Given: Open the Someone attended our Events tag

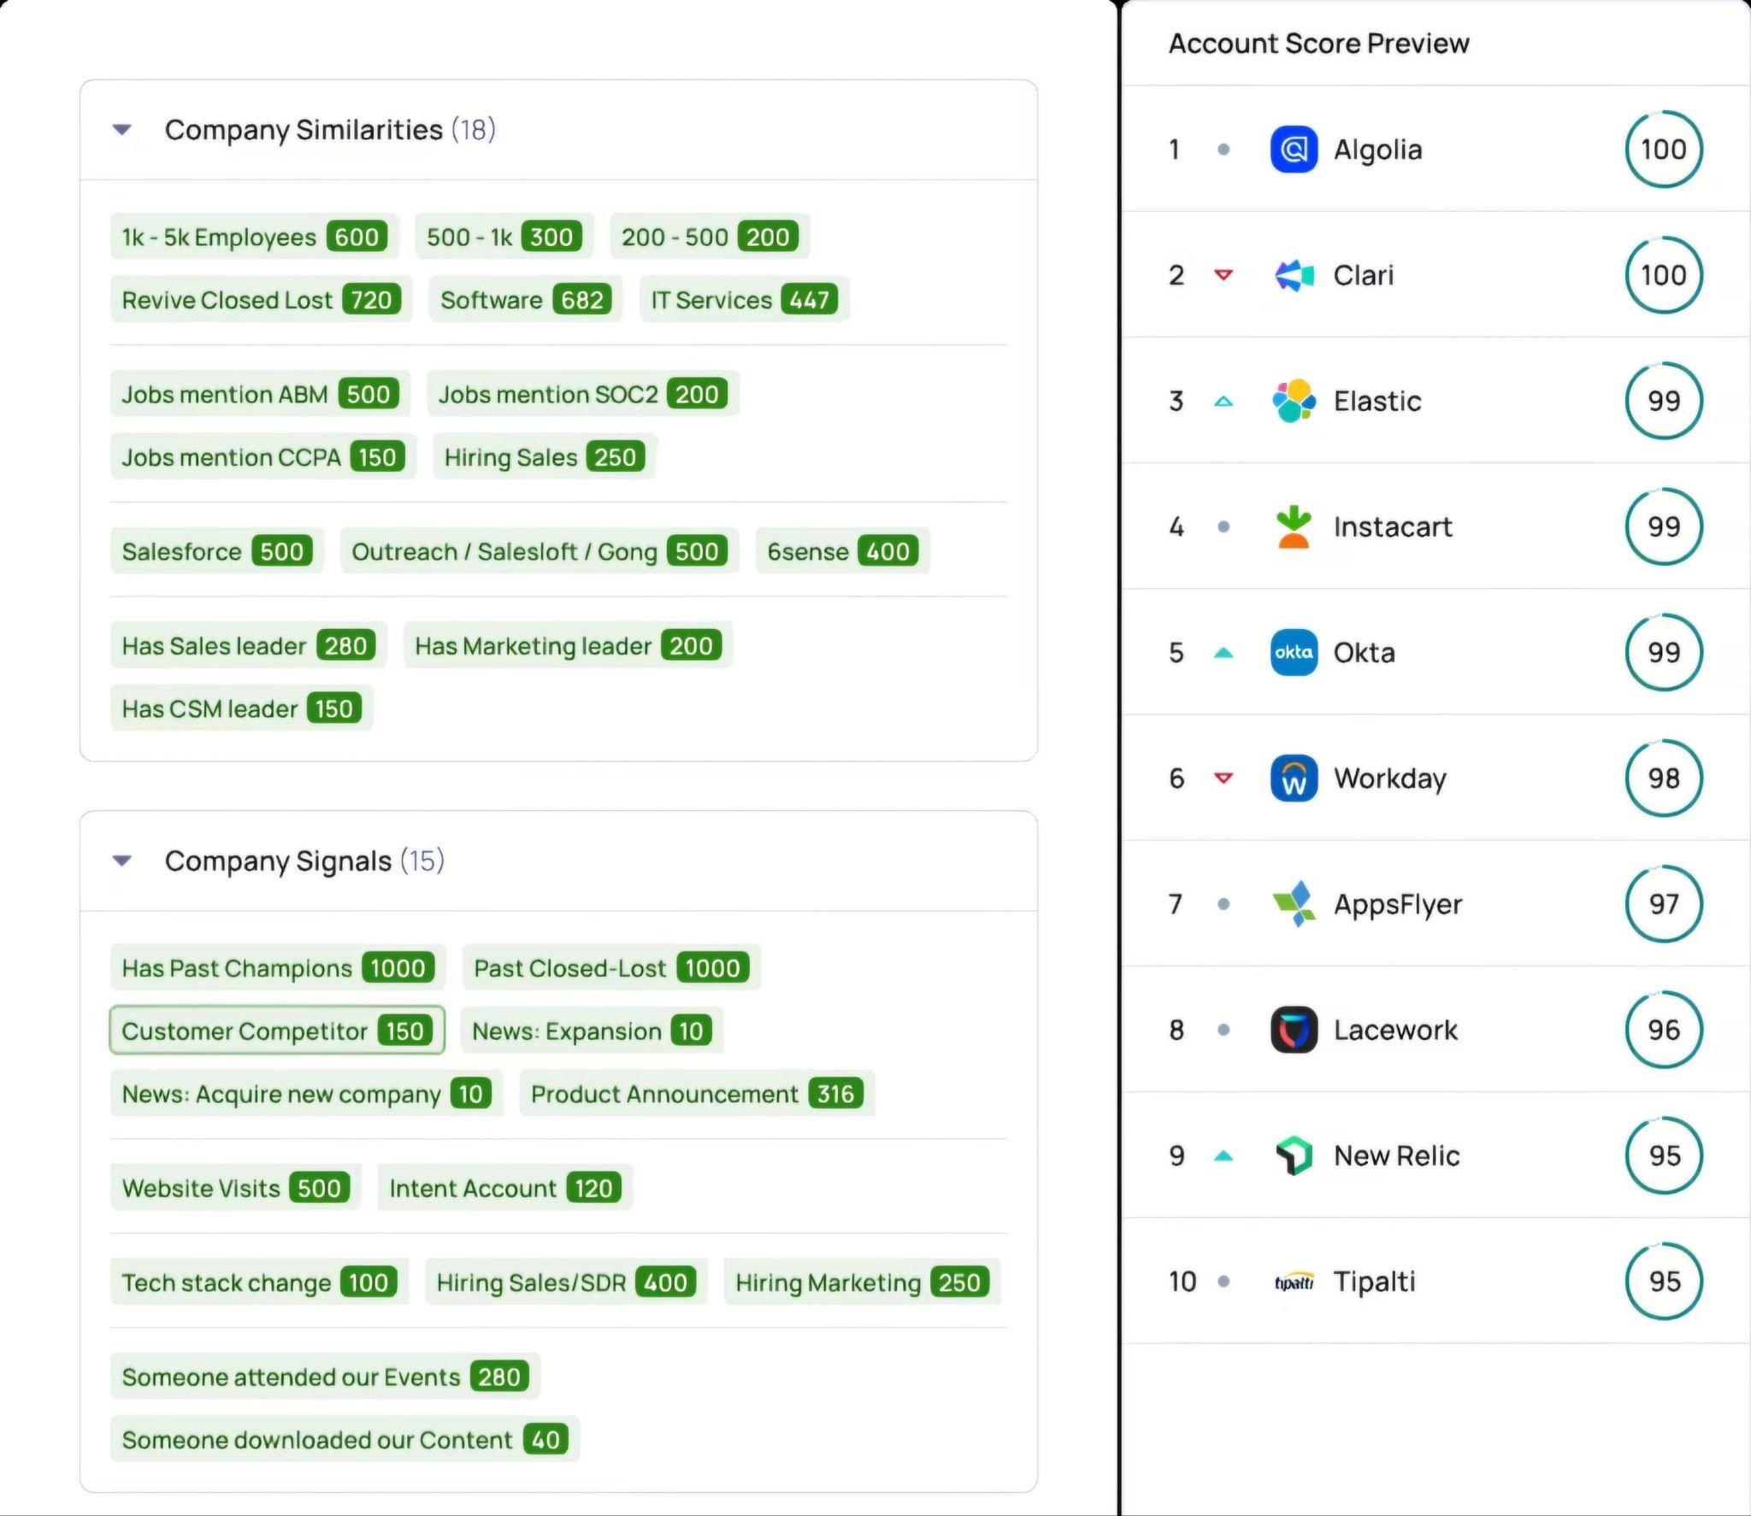Looking at the screenshot, I should click(x=326, y=1376).
